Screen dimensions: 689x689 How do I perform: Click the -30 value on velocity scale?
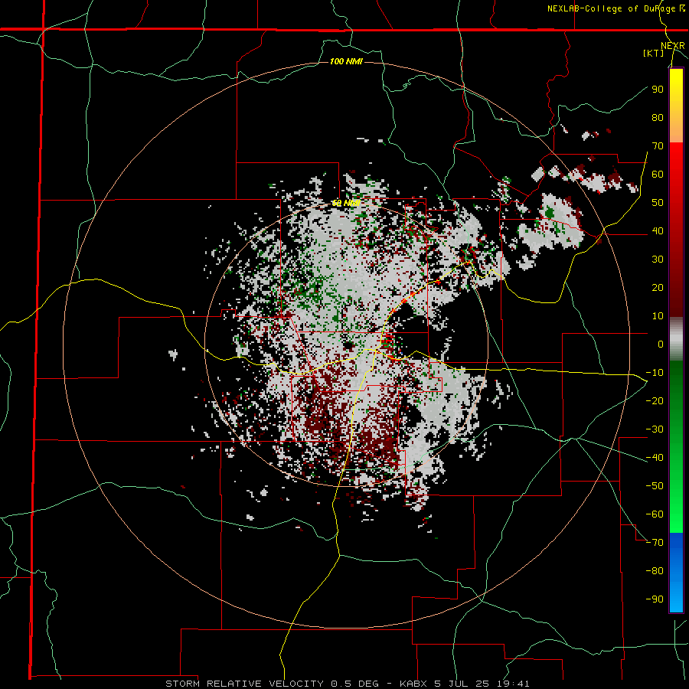coord(655,429)
